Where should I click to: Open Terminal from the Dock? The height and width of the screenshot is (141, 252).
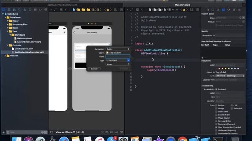click(x=218, y=139)
